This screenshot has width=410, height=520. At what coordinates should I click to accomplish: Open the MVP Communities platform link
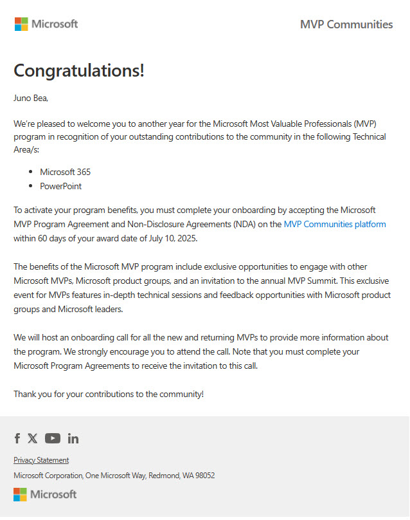335,224
